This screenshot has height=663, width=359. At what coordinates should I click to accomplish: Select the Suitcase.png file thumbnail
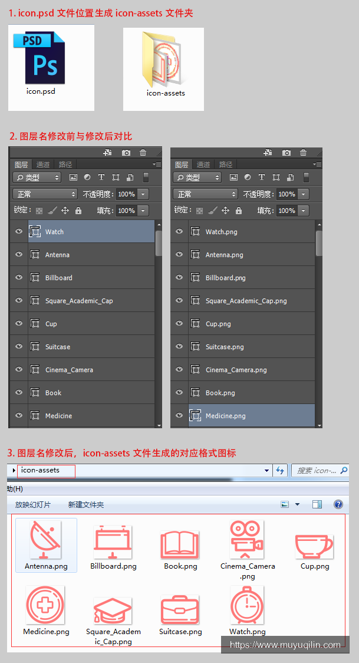pos(180,609)
